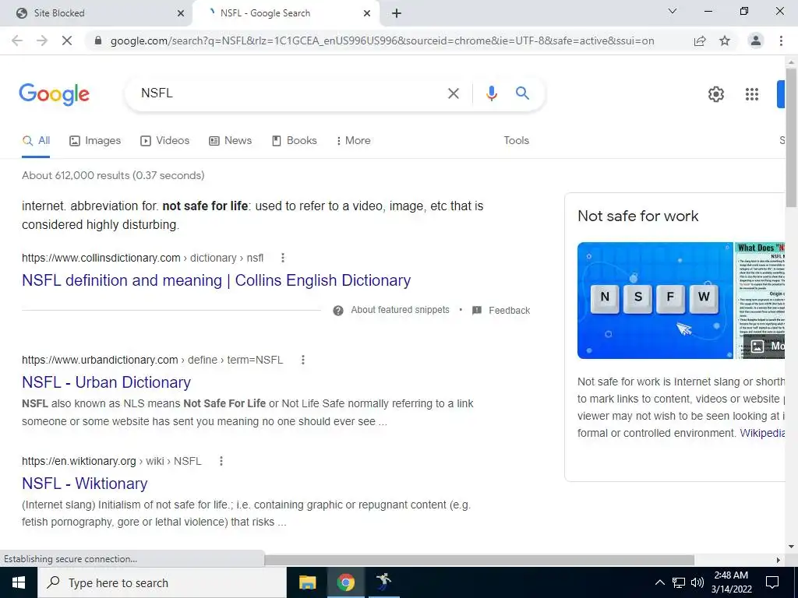Open options for Urban Dictionary result
This screenshot has height=598, width=798.
[303, 360]
